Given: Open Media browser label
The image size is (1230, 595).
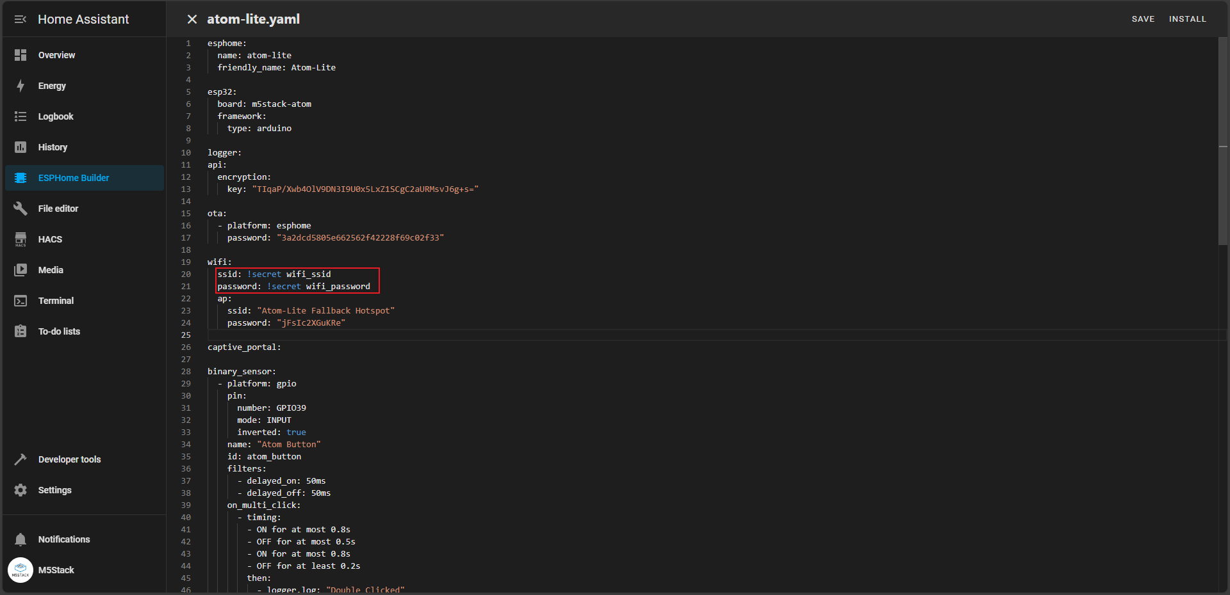Looking at the screenshot, I should (x=51, y=270).
